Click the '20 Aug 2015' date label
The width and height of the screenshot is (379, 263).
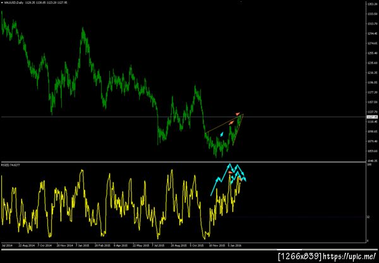(178, 245)
